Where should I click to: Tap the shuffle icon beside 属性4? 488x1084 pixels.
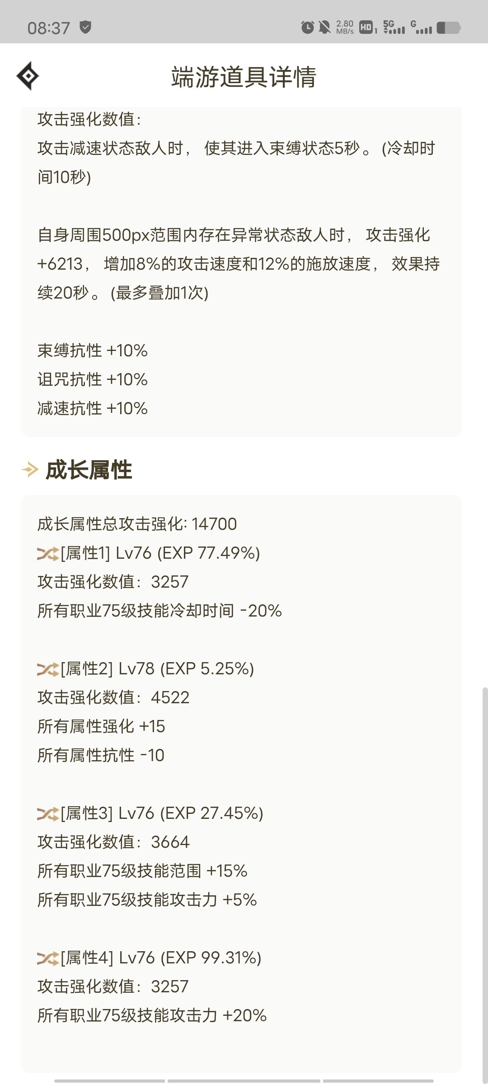coord(47,958)
